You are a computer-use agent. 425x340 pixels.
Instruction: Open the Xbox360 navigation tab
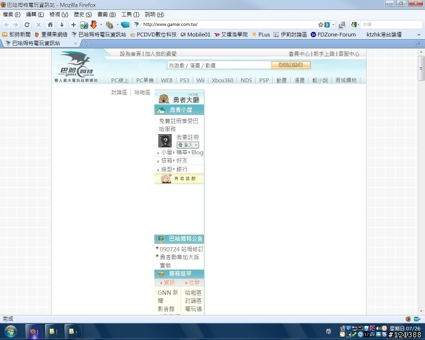(x=222, y=80)
